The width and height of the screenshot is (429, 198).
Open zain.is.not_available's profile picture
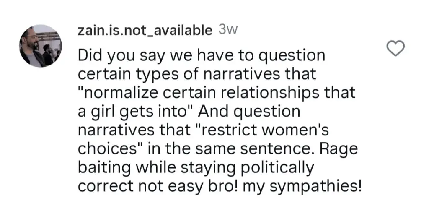click(41, 46)
